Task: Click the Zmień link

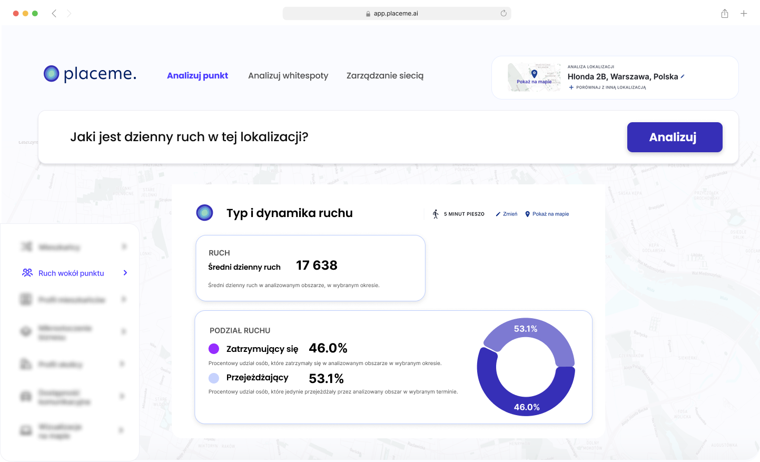Action: (510, 214)
